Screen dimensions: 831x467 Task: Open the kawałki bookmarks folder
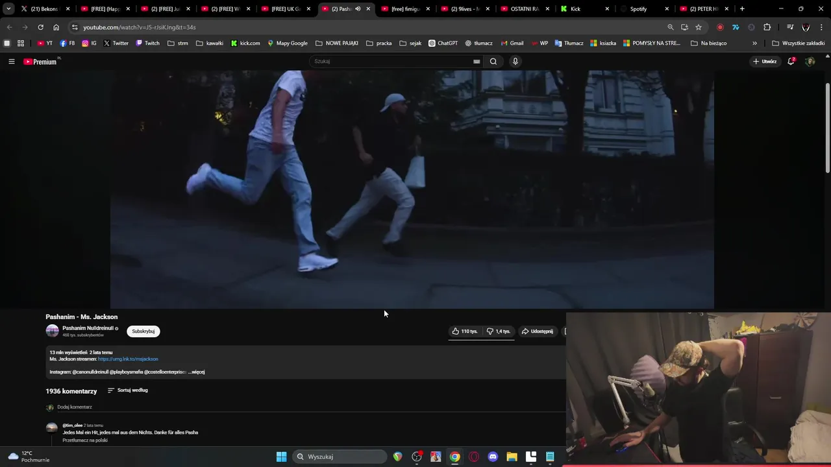coord(210,43)
